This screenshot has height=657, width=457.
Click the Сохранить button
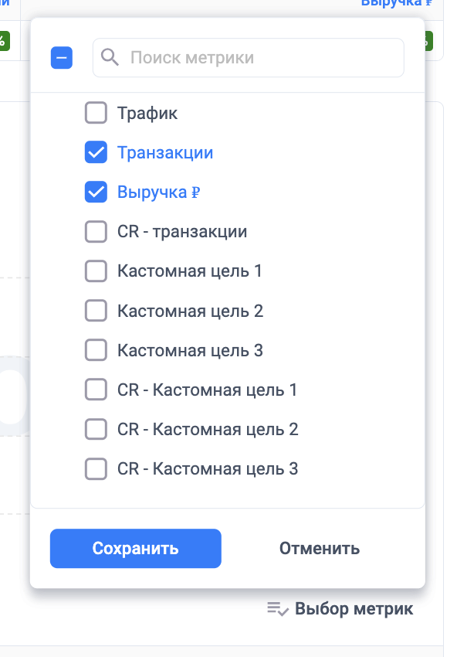[x=136, y=549]
